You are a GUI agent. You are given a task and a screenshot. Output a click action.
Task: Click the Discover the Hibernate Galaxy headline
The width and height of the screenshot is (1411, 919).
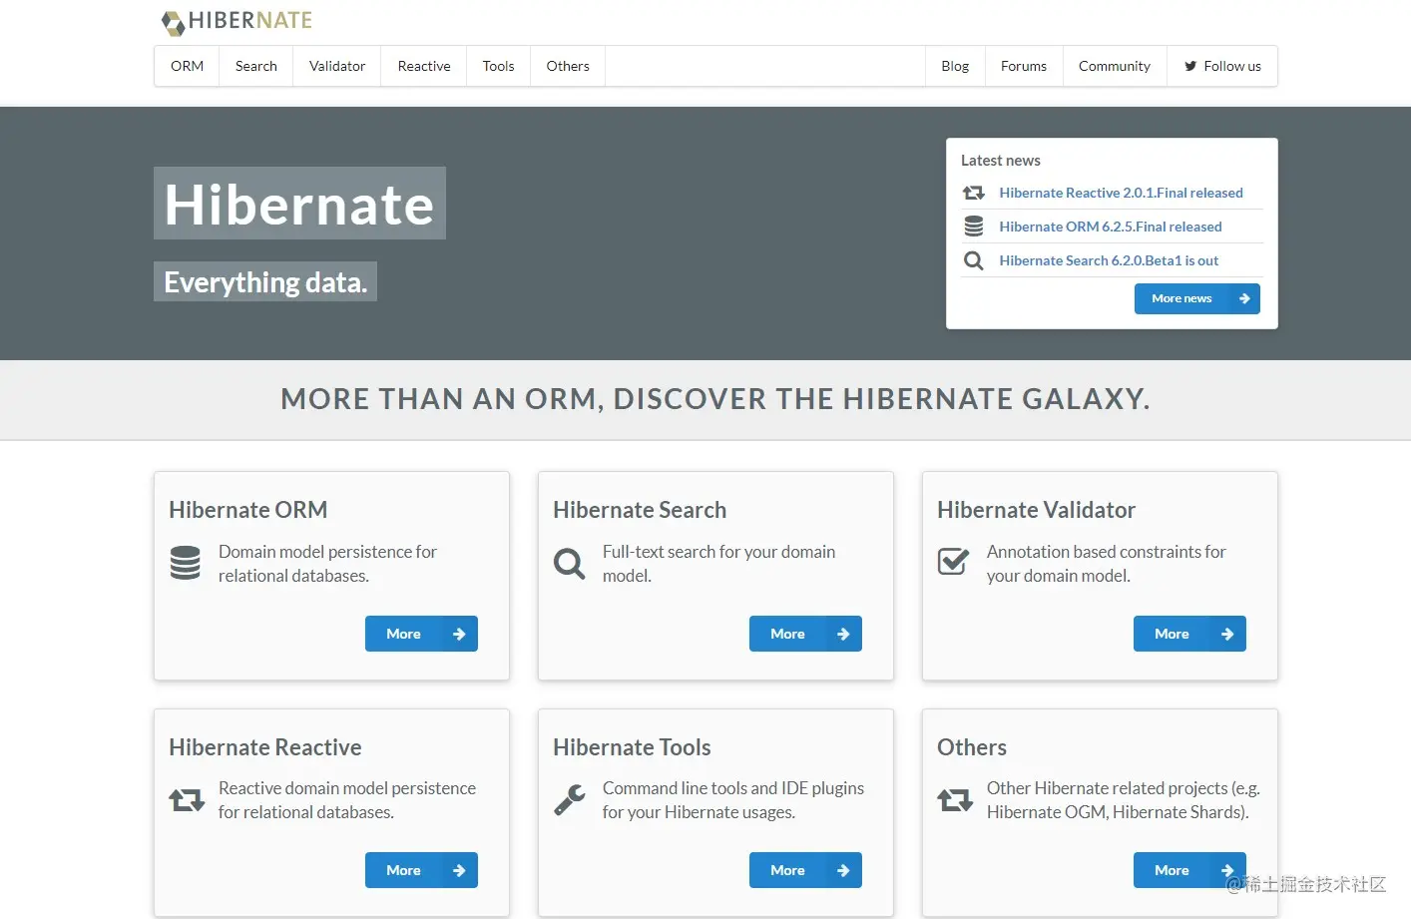pos(715,399)
